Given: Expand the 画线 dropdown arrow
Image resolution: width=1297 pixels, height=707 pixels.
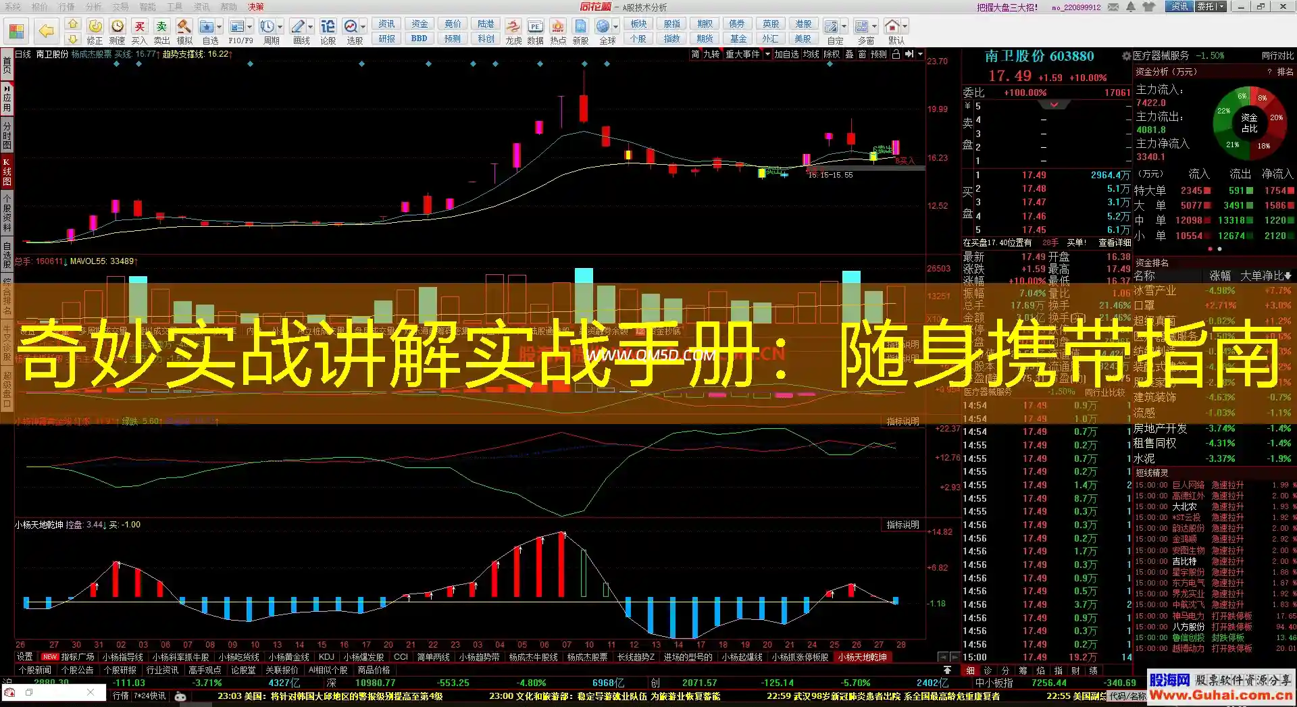Looking at the screenshot, I should tap(311, 26).
